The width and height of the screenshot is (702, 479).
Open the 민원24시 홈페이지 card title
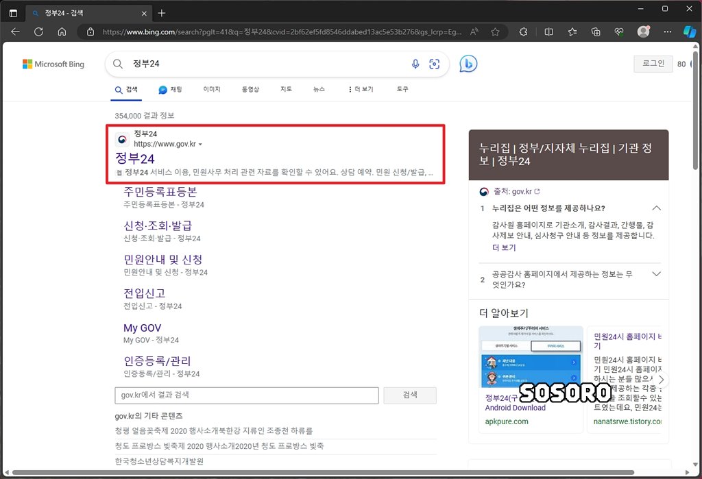[627, 341]
